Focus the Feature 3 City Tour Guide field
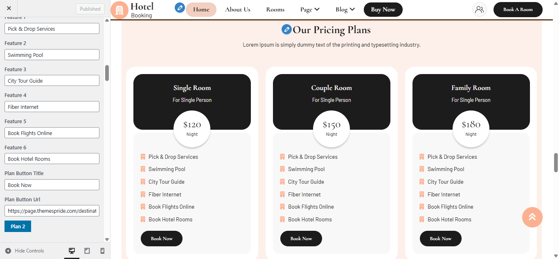Image resolution: width=559 pixels, height=259 pixels. click(52, 81)
